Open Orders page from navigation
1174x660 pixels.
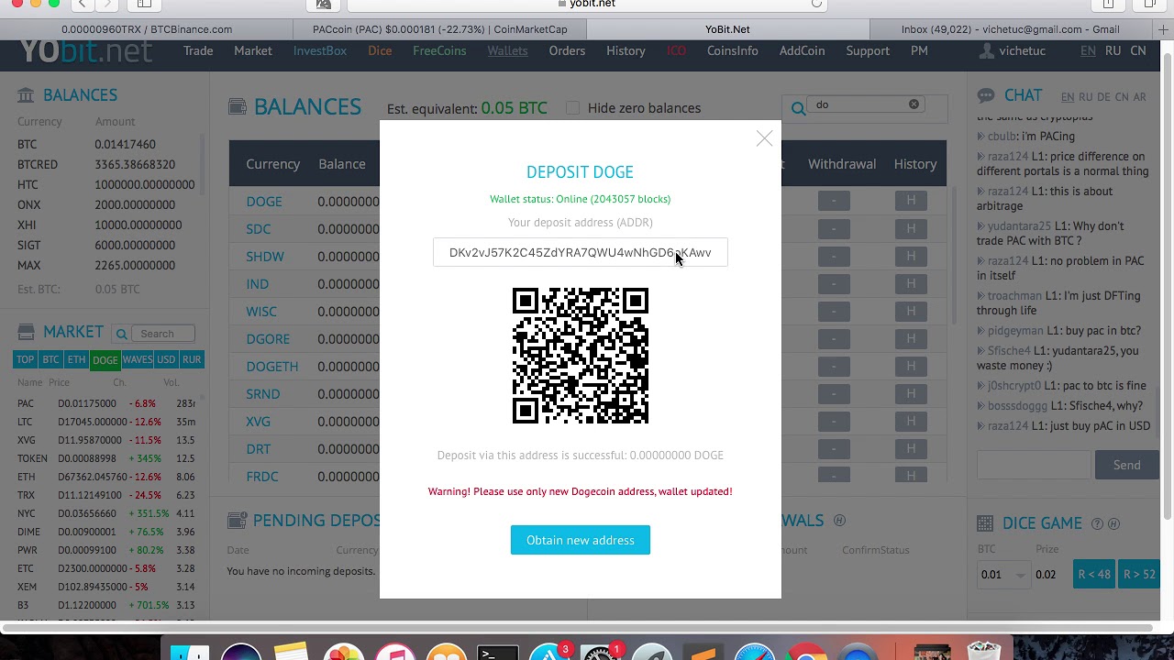[567, 50]
